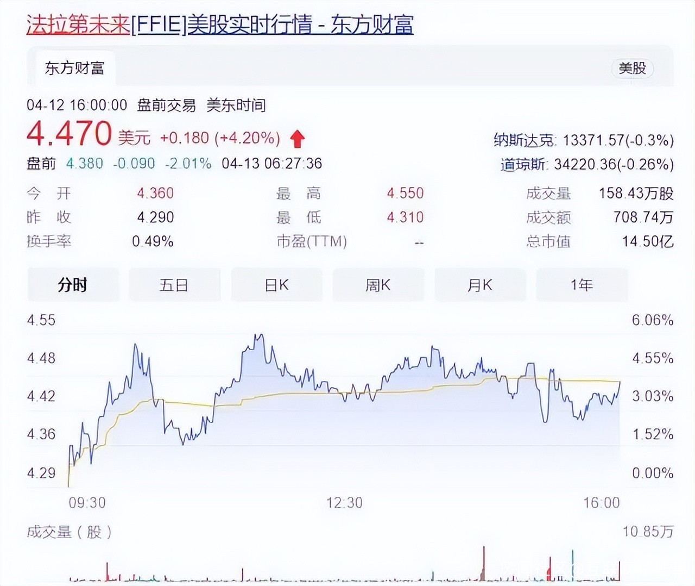Click the pre-market change -2.01%
This screenshot has width=695, height=586.
pyautogui.click(x=188, y=163)
